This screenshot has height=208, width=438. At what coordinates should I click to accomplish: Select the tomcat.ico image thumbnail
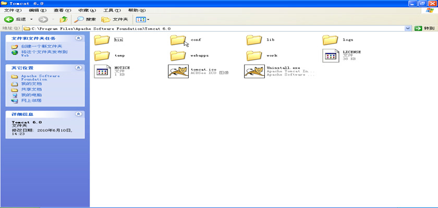178,71
